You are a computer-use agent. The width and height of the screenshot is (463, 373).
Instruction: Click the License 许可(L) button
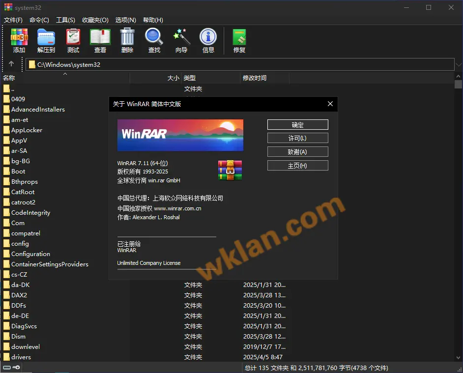pyautogui.click(x=298, y=138)
